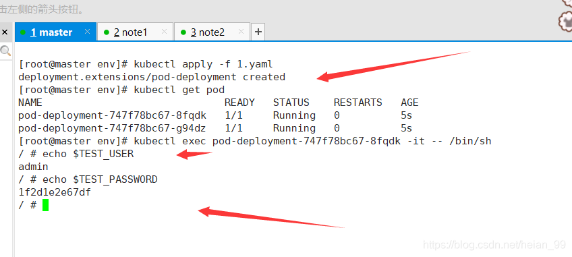This screenshot has width=572, height=257.
Task: Close the note1 tab with its X
Action: tap(164, 32)
